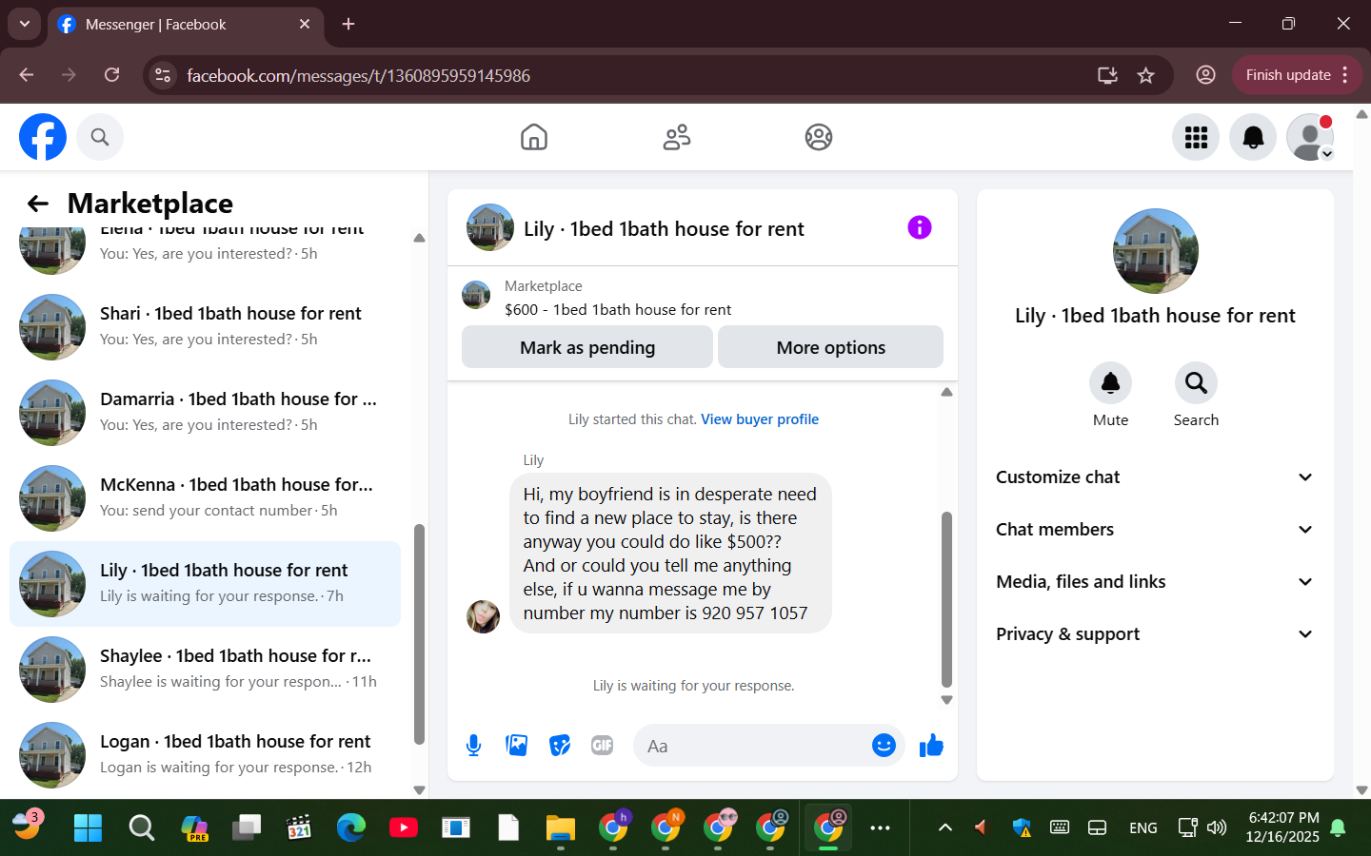Click the chat header title Lily · 1bed 1bath
The image size is (1371, 856).
pos(664,229)
